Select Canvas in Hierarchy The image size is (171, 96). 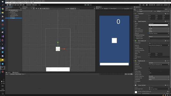[14, 13]
